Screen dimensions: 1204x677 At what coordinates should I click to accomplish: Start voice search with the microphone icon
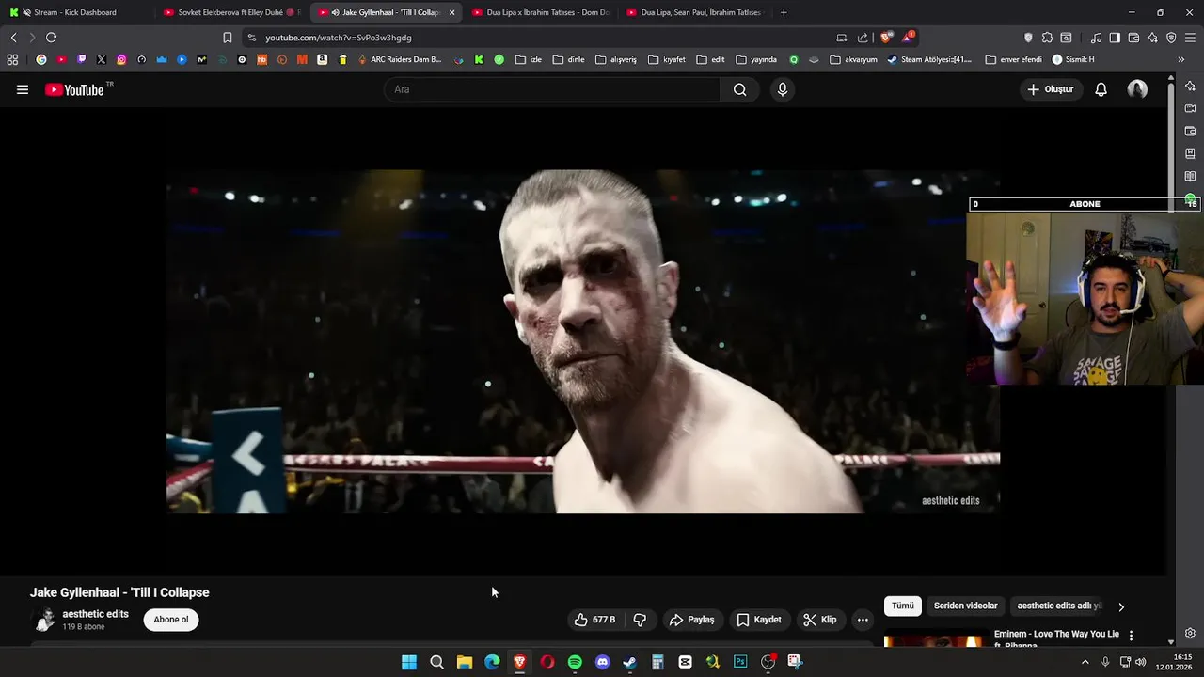[x=783, y=89]
